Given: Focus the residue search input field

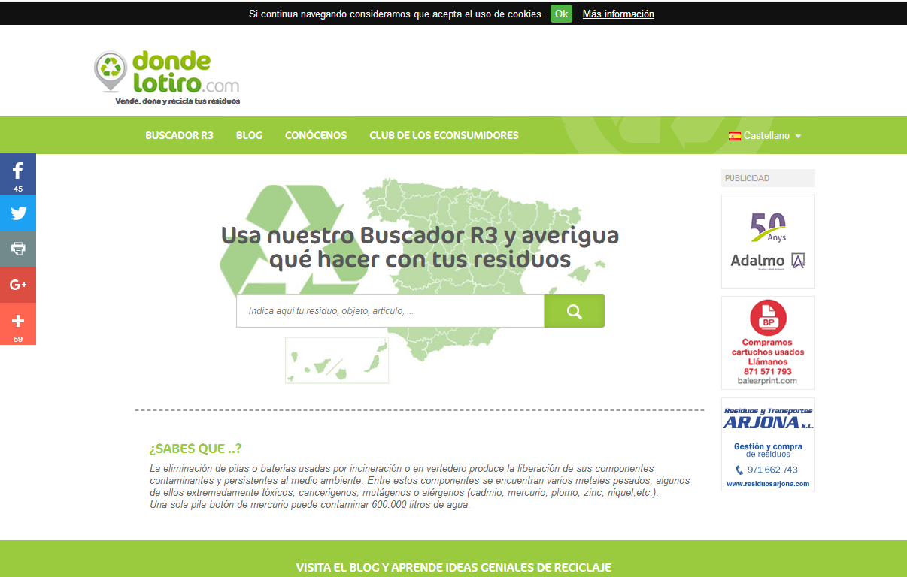Looking at the screenshot, I should pyautogui.click(x=390, y=311).
